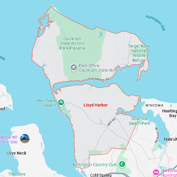Click the West Neck Beach text label
The width and height of the screenshot is (177, 177).
click(x=46, y=103)
